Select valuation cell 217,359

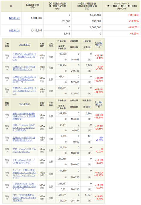click(x=63, y=113)
